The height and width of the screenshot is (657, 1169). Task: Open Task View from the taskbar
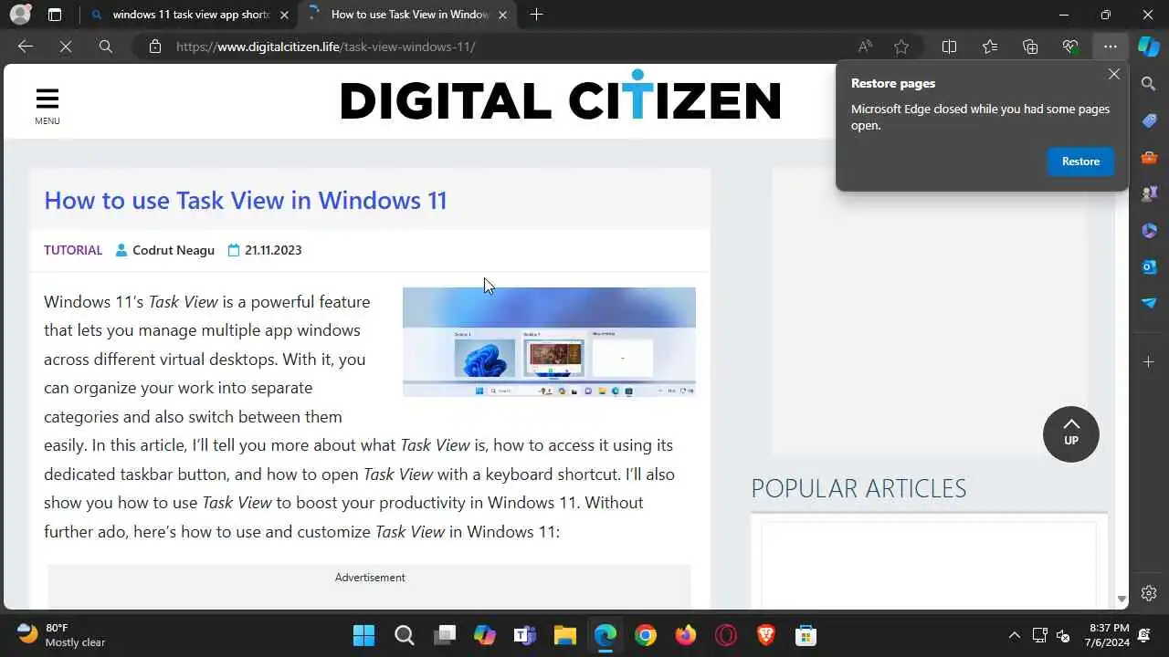coord(445,635)
